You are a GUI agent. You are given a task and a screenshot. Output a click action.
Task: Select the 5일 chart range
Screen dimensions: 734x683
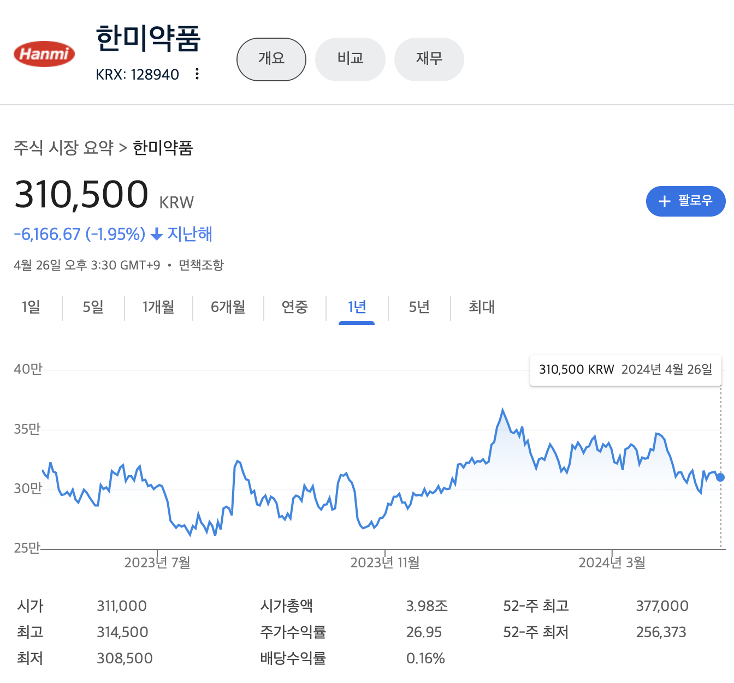93,307
